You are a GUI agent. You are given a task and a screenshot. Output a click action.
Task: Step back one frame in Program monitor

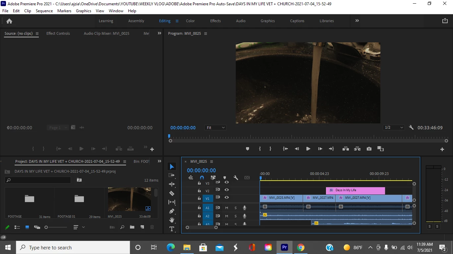pos(297,149)
